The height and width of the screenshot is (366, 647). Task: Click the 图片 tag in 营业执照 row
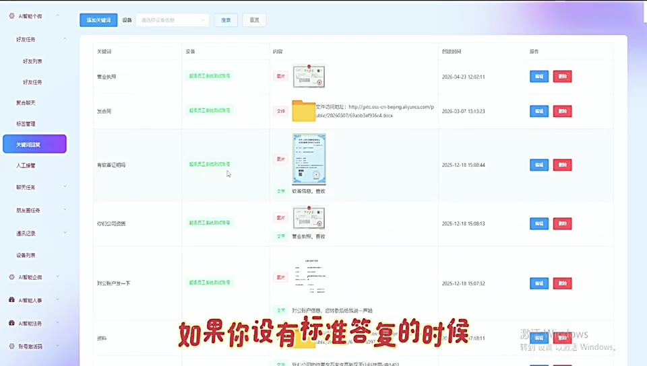coord(280,76)
